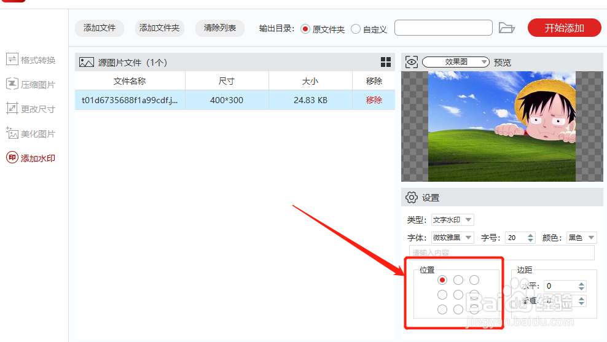
Task: Select the 添加水印 watermark section
Action: (31, 158)
